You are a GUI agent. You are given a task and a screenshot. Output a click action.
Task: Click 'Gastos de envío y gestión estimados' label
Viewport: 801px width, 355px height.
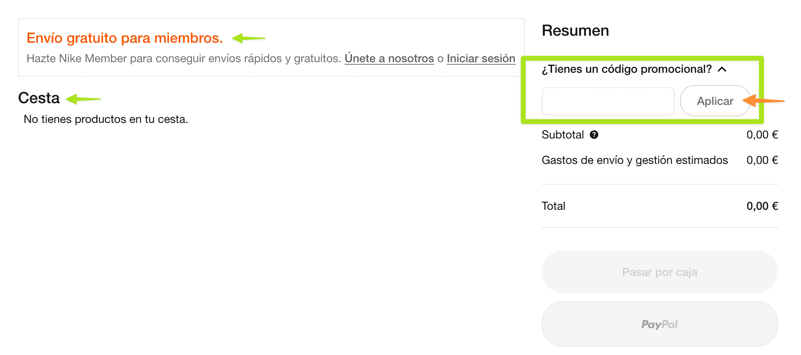click(x=635, y=160)
